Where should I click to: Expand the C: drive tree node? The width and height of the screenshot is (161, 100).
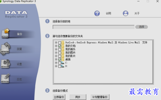56,63
